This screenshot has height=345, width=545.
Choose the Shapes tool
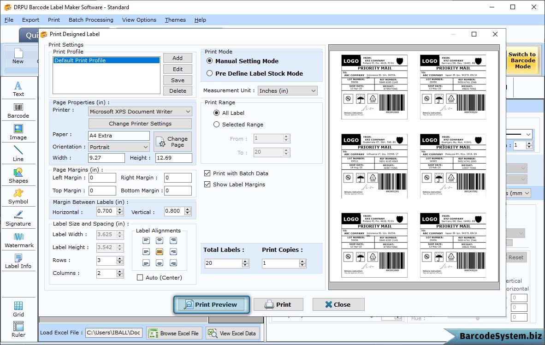pyautogui.click(x=18, y=175)
